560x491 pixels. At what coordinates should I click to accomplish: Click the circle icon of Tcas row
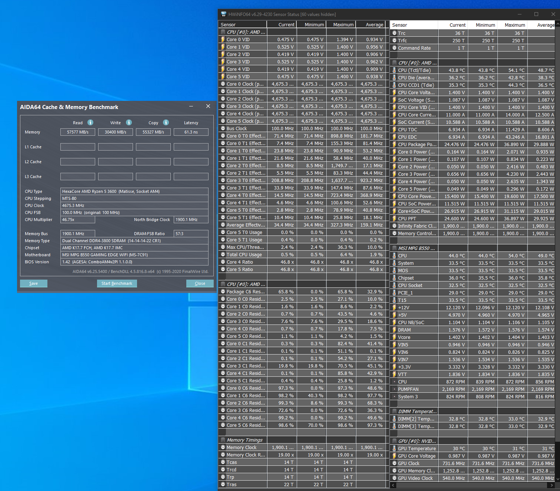(x=223, y=462)
